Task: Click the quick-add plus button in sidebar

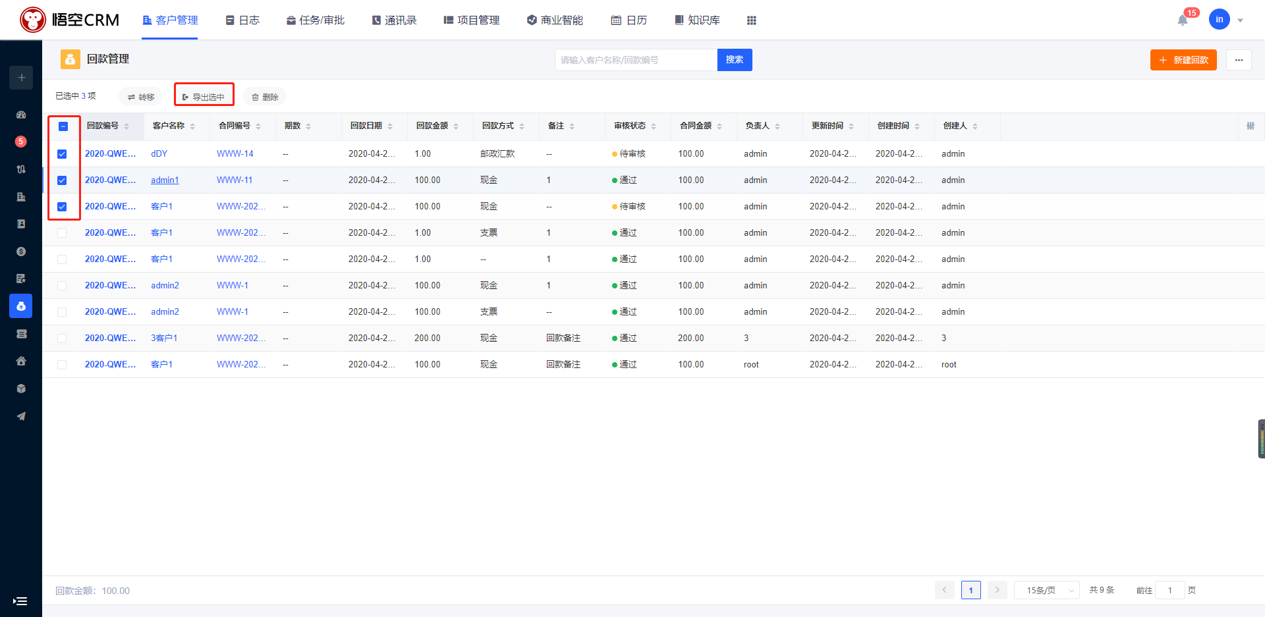Action: (21, 78)
